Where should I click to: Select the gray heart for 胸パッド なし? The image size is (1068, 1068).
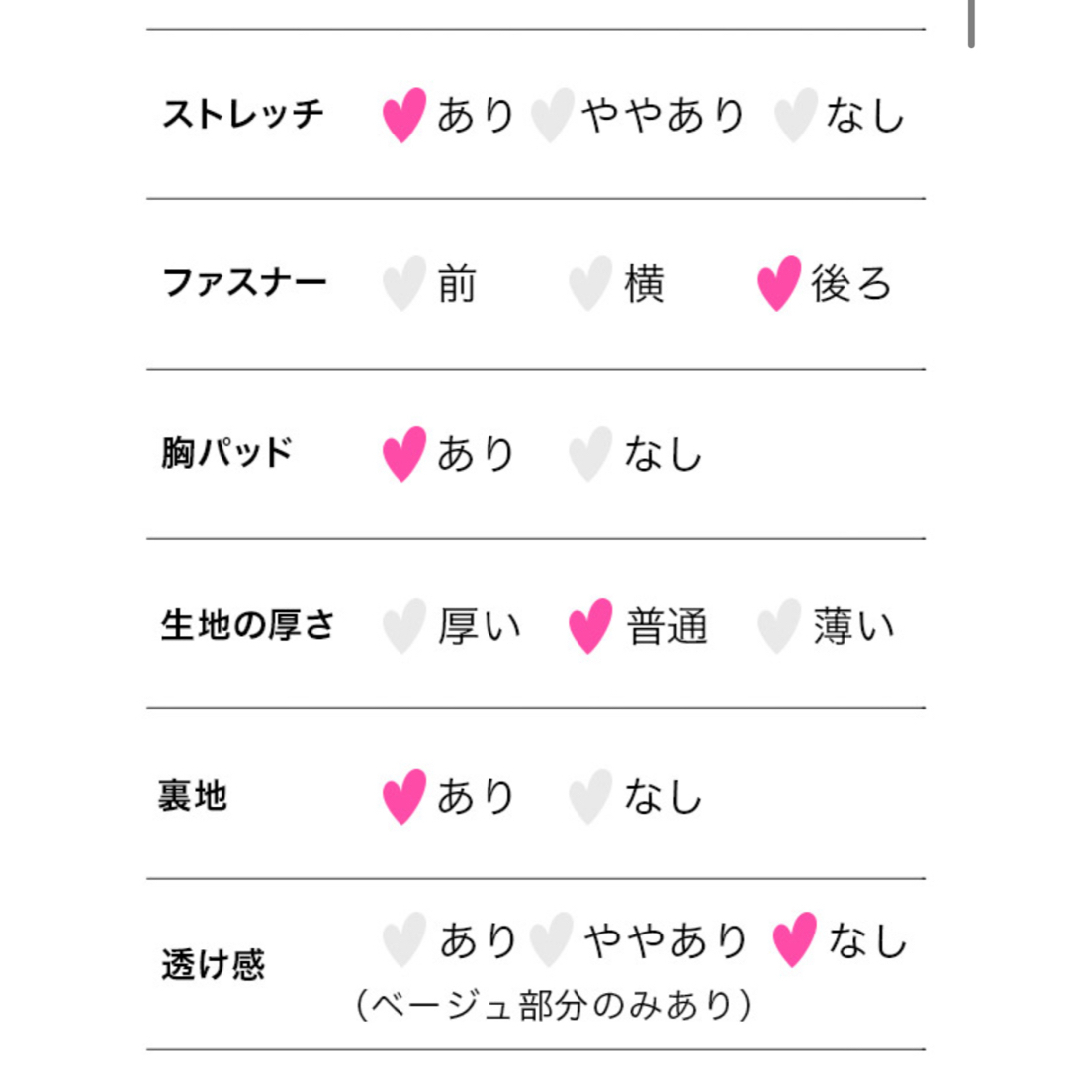point(590,454)
